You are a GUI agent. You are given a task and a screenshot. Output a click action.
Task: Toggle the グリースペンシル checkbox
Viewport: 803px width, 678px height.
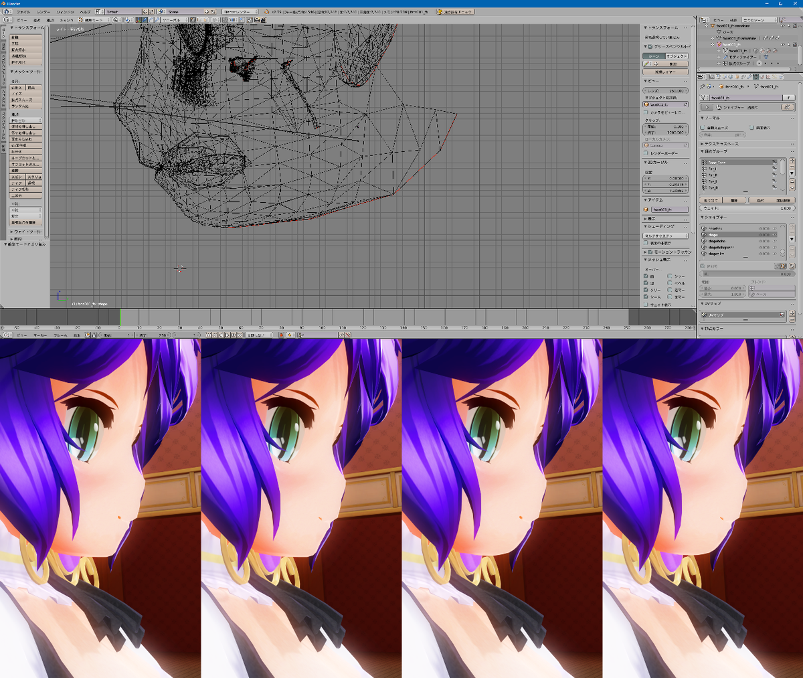650,46
